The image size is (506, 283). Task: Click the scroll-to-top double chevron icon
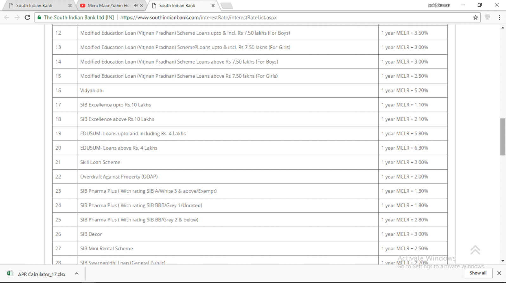click(x=475, y=250)
